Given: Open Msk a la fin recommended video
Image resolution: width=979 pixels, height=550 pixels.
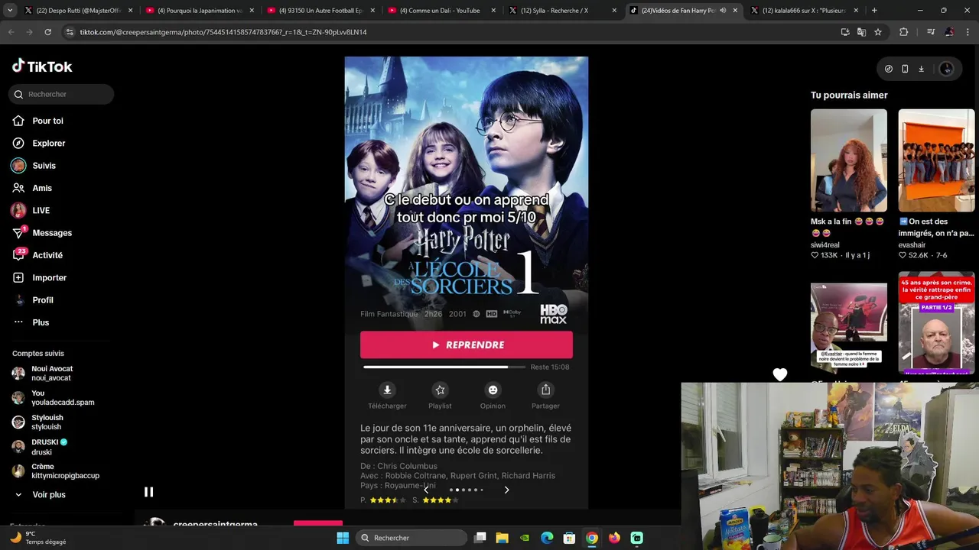Looking at the screenshot, I should tap(849, 160).
